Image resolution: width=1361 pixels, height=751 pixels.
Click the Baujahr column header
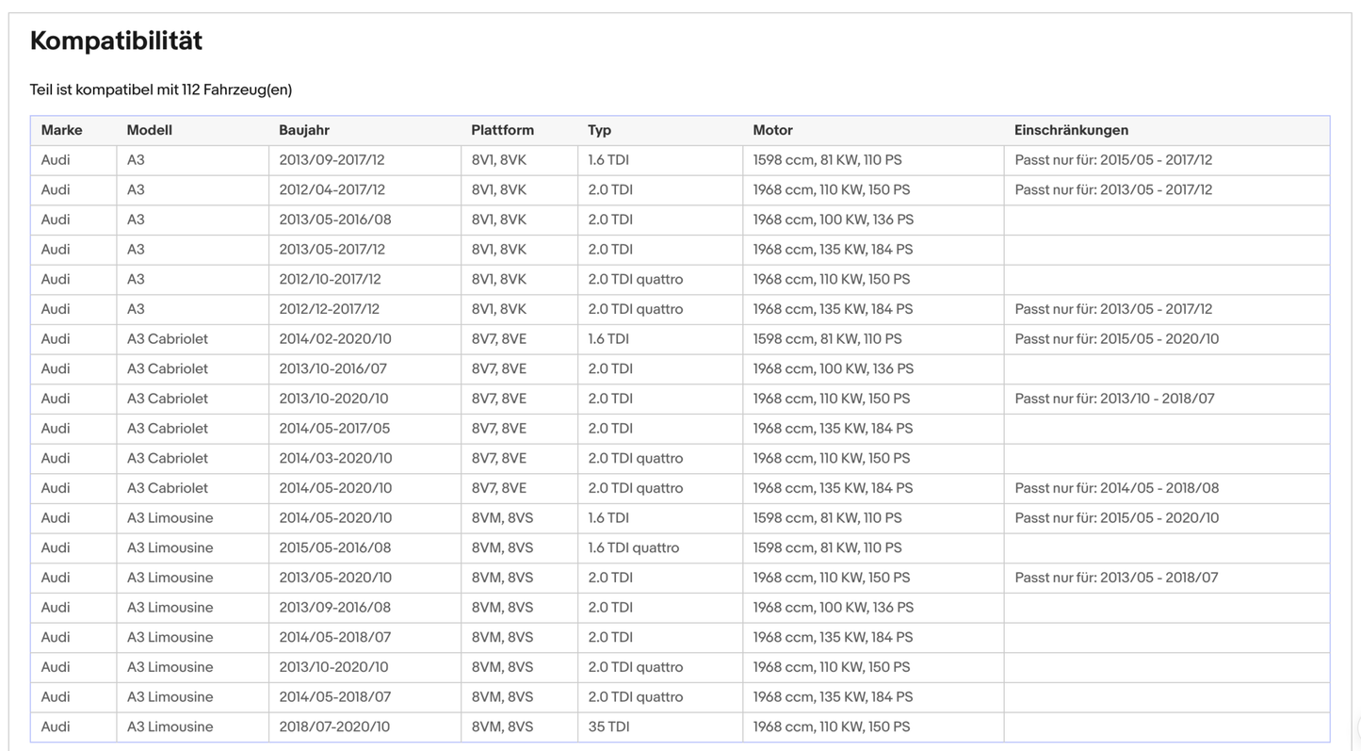[x=304, y=130]
